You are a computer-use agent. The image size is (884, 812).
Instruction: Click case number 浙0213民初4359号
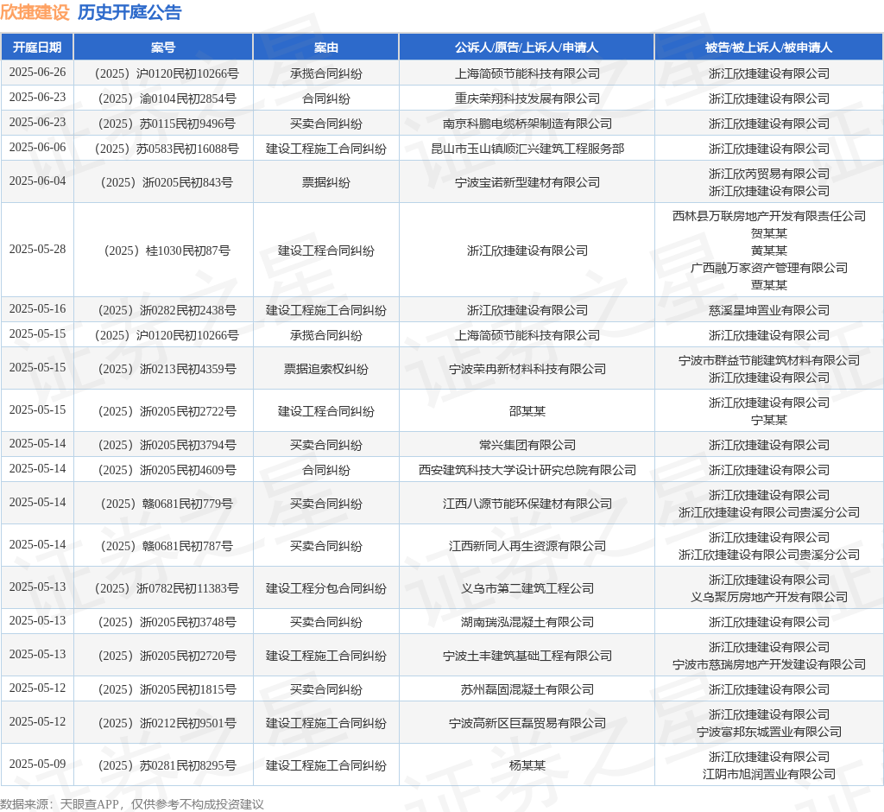point(167,369)
